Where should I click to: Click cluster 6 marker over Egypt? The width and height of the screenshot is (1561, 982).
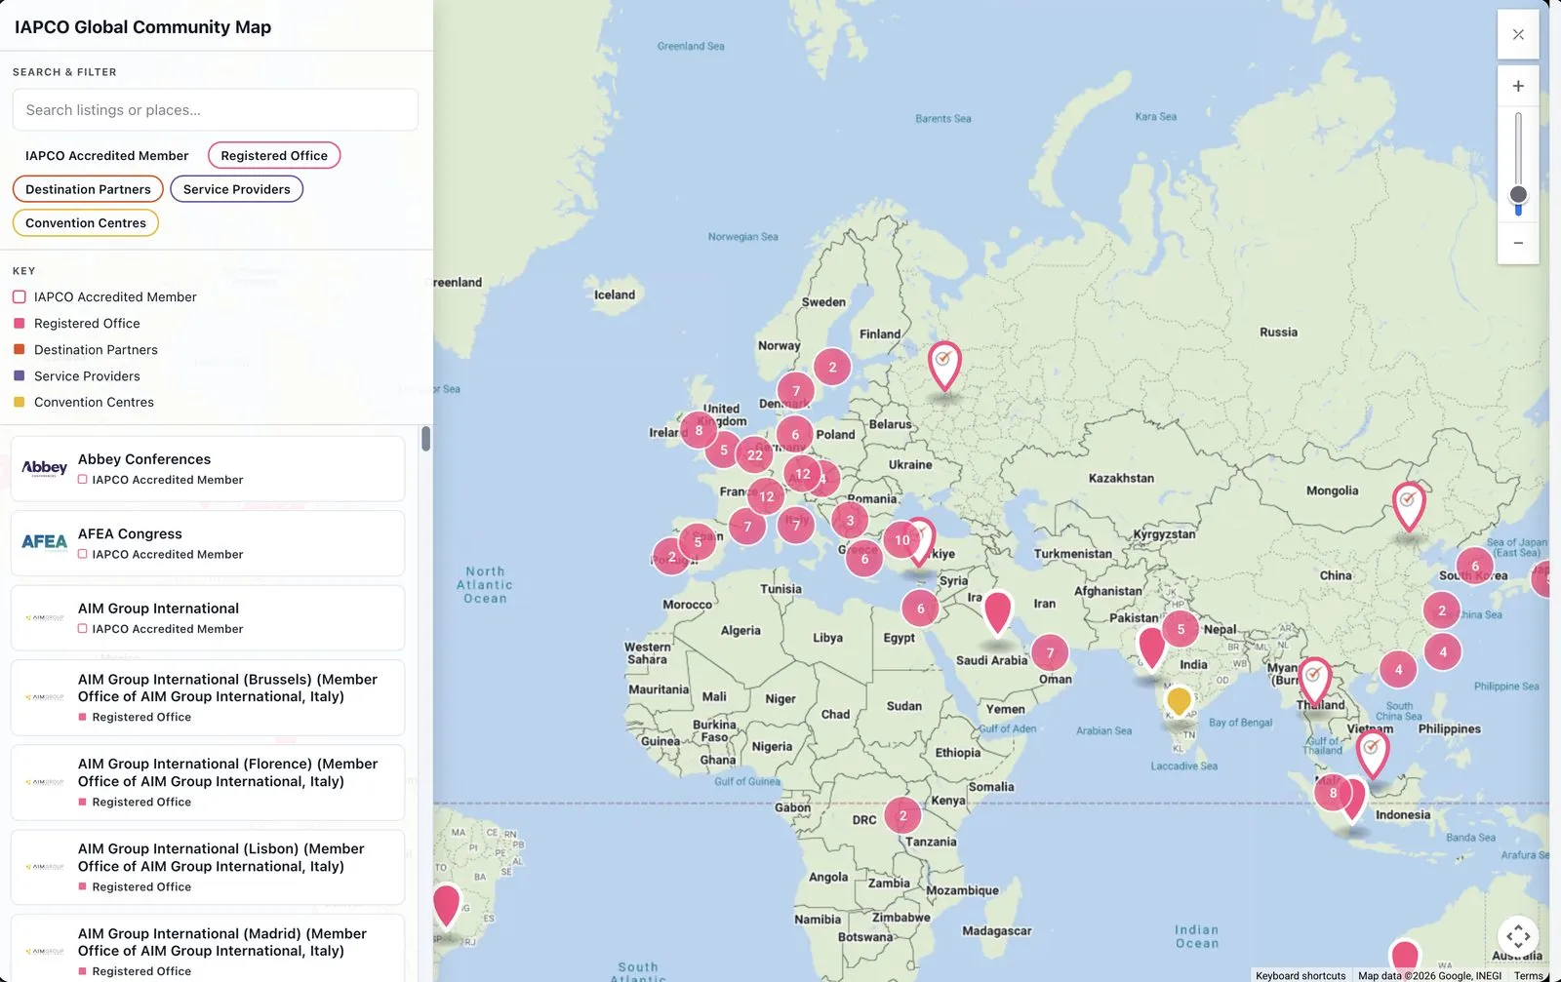[x=920, y=609]
